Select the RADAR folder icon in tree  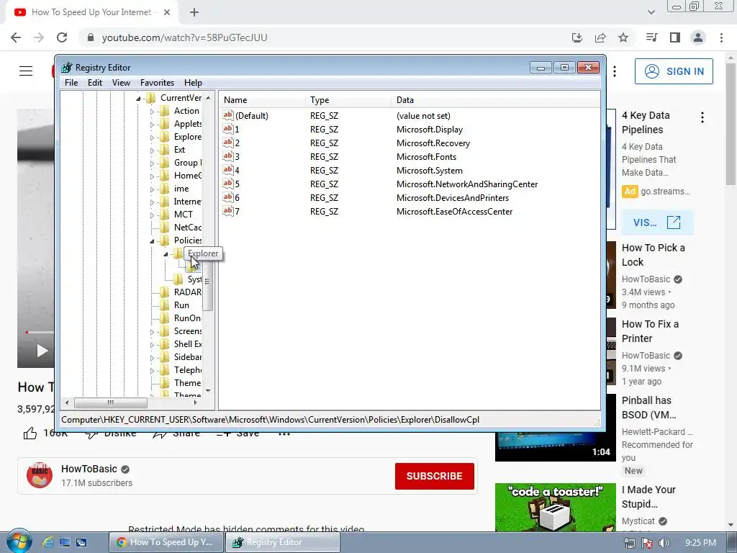165,292
